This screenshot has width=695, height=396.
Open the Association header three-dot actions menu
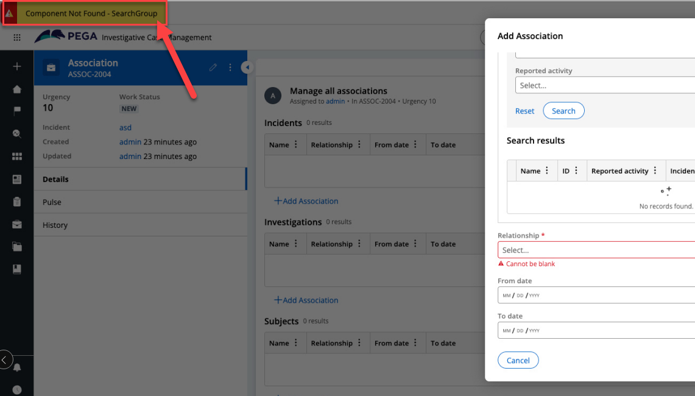pyautogui.click(x=230, y=68)
